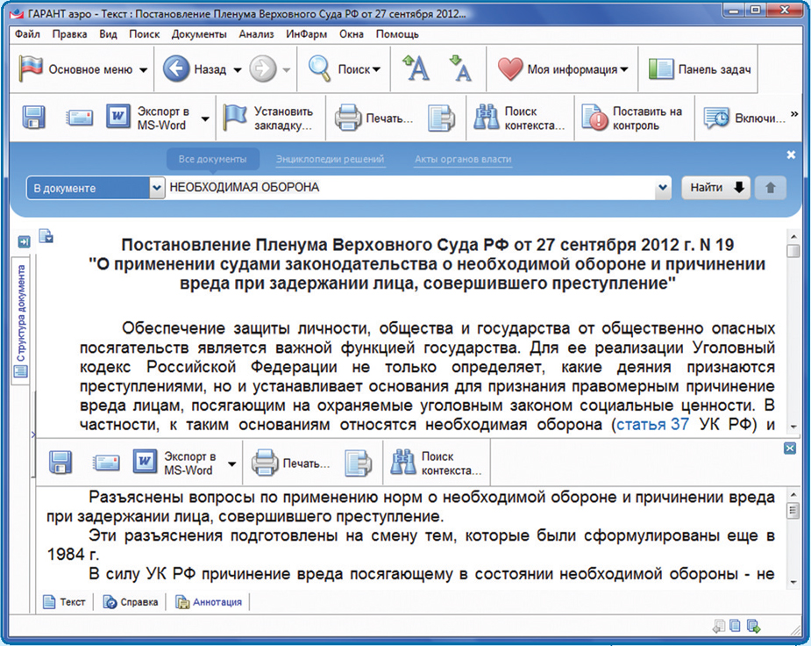Open the Документы menu

pyautogui.click(x=199, y=34)
